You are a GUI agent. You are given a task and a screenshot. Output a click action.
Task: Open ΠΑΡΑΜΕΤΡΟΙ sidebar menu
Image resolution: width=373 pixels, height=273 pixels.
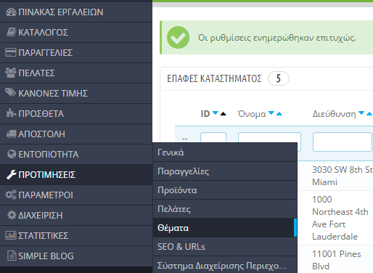point(76,195)
